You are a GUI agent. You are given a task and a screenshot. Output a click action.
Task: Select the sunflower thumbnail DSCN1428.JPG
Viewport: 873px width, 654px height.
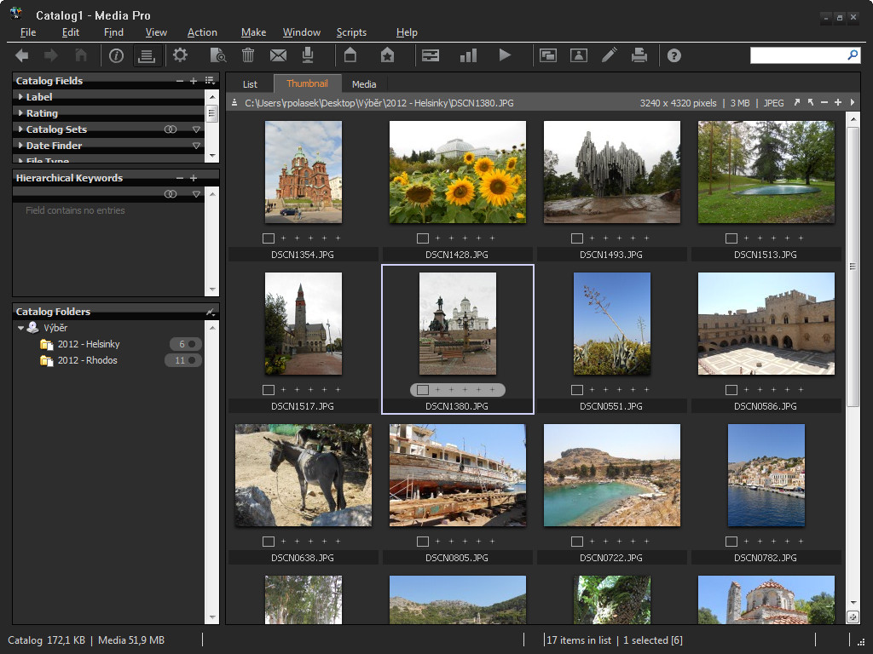[x=458, y=172]
